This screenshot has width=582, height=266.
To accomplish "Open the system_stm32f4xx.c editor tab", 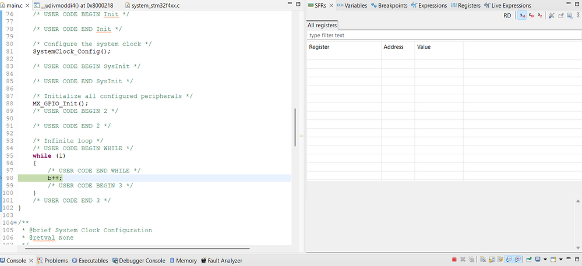I will [x=152, y=6].
